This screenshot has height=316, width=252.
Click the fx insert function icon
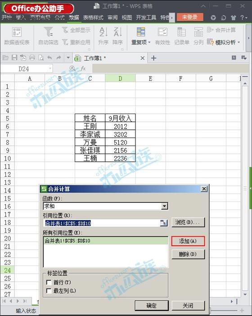(83, 69)
